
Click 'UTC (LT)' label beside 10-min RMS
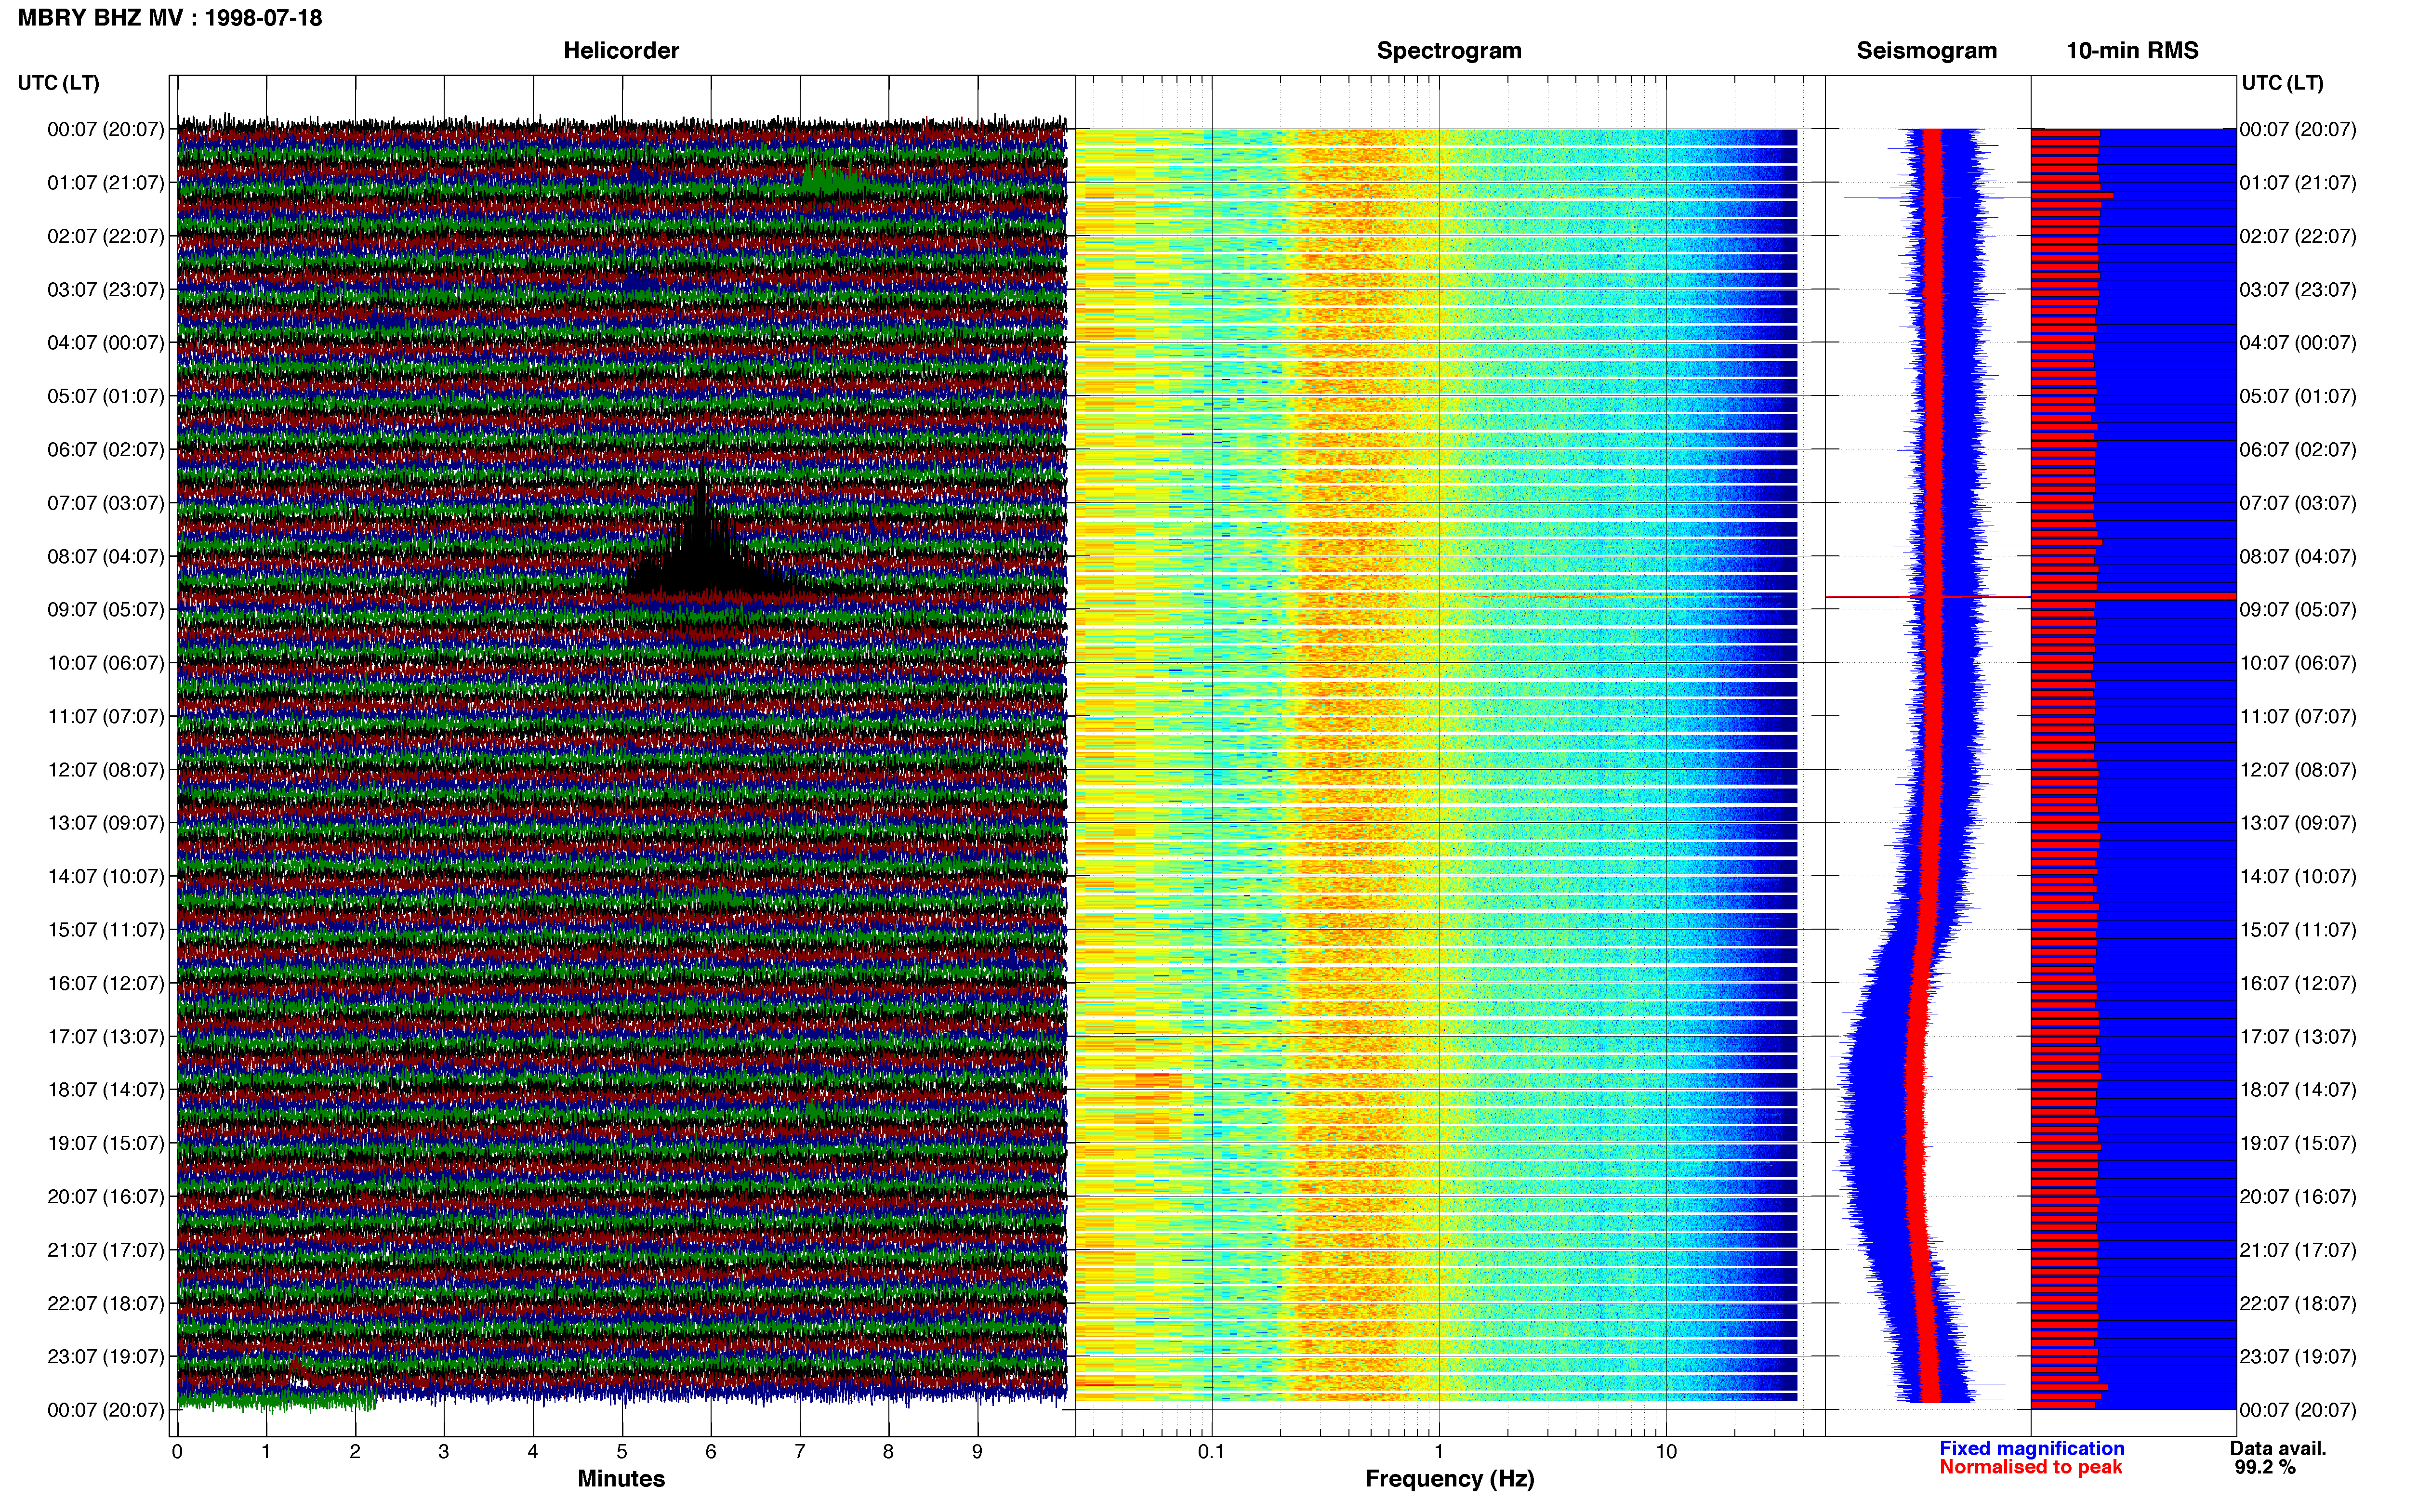click(2282, 83)
